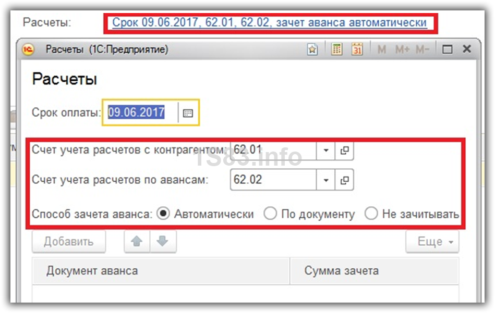
Task: Click the Документ аванса column header
Action: tap(161, 271)
